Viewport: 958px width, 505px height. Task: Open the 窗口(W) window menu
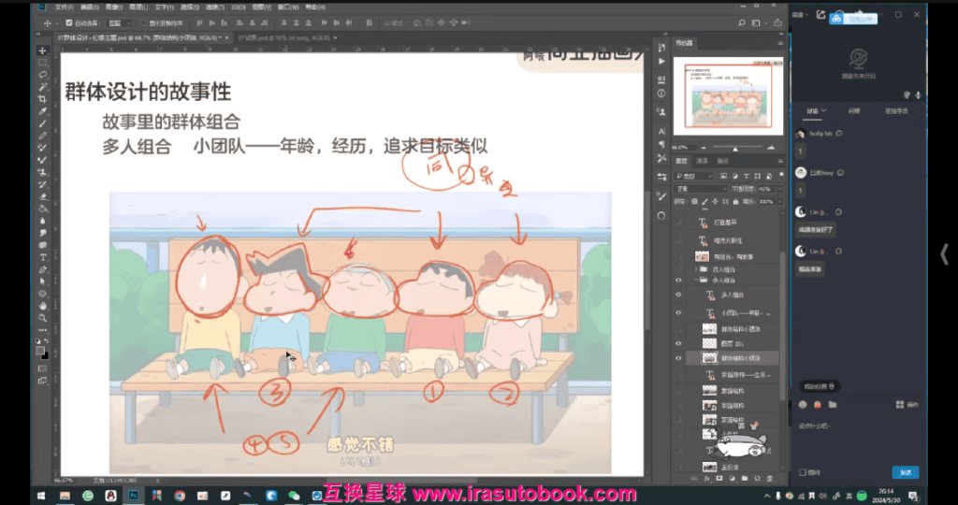[288, 7]
